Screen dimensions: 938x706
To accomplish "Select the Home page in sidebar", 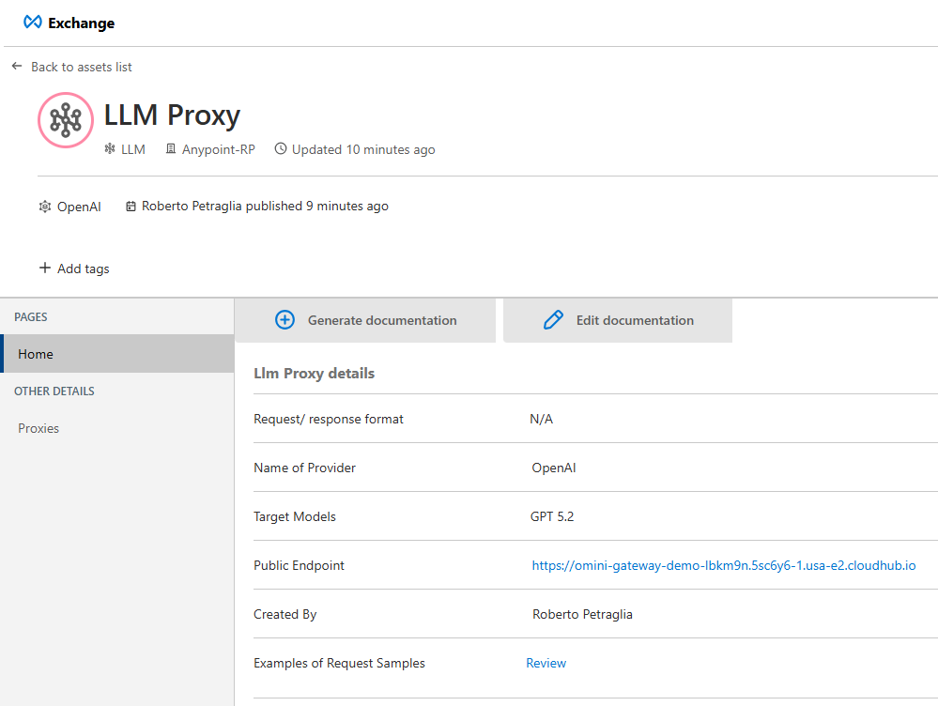I will tap(117, 354).
